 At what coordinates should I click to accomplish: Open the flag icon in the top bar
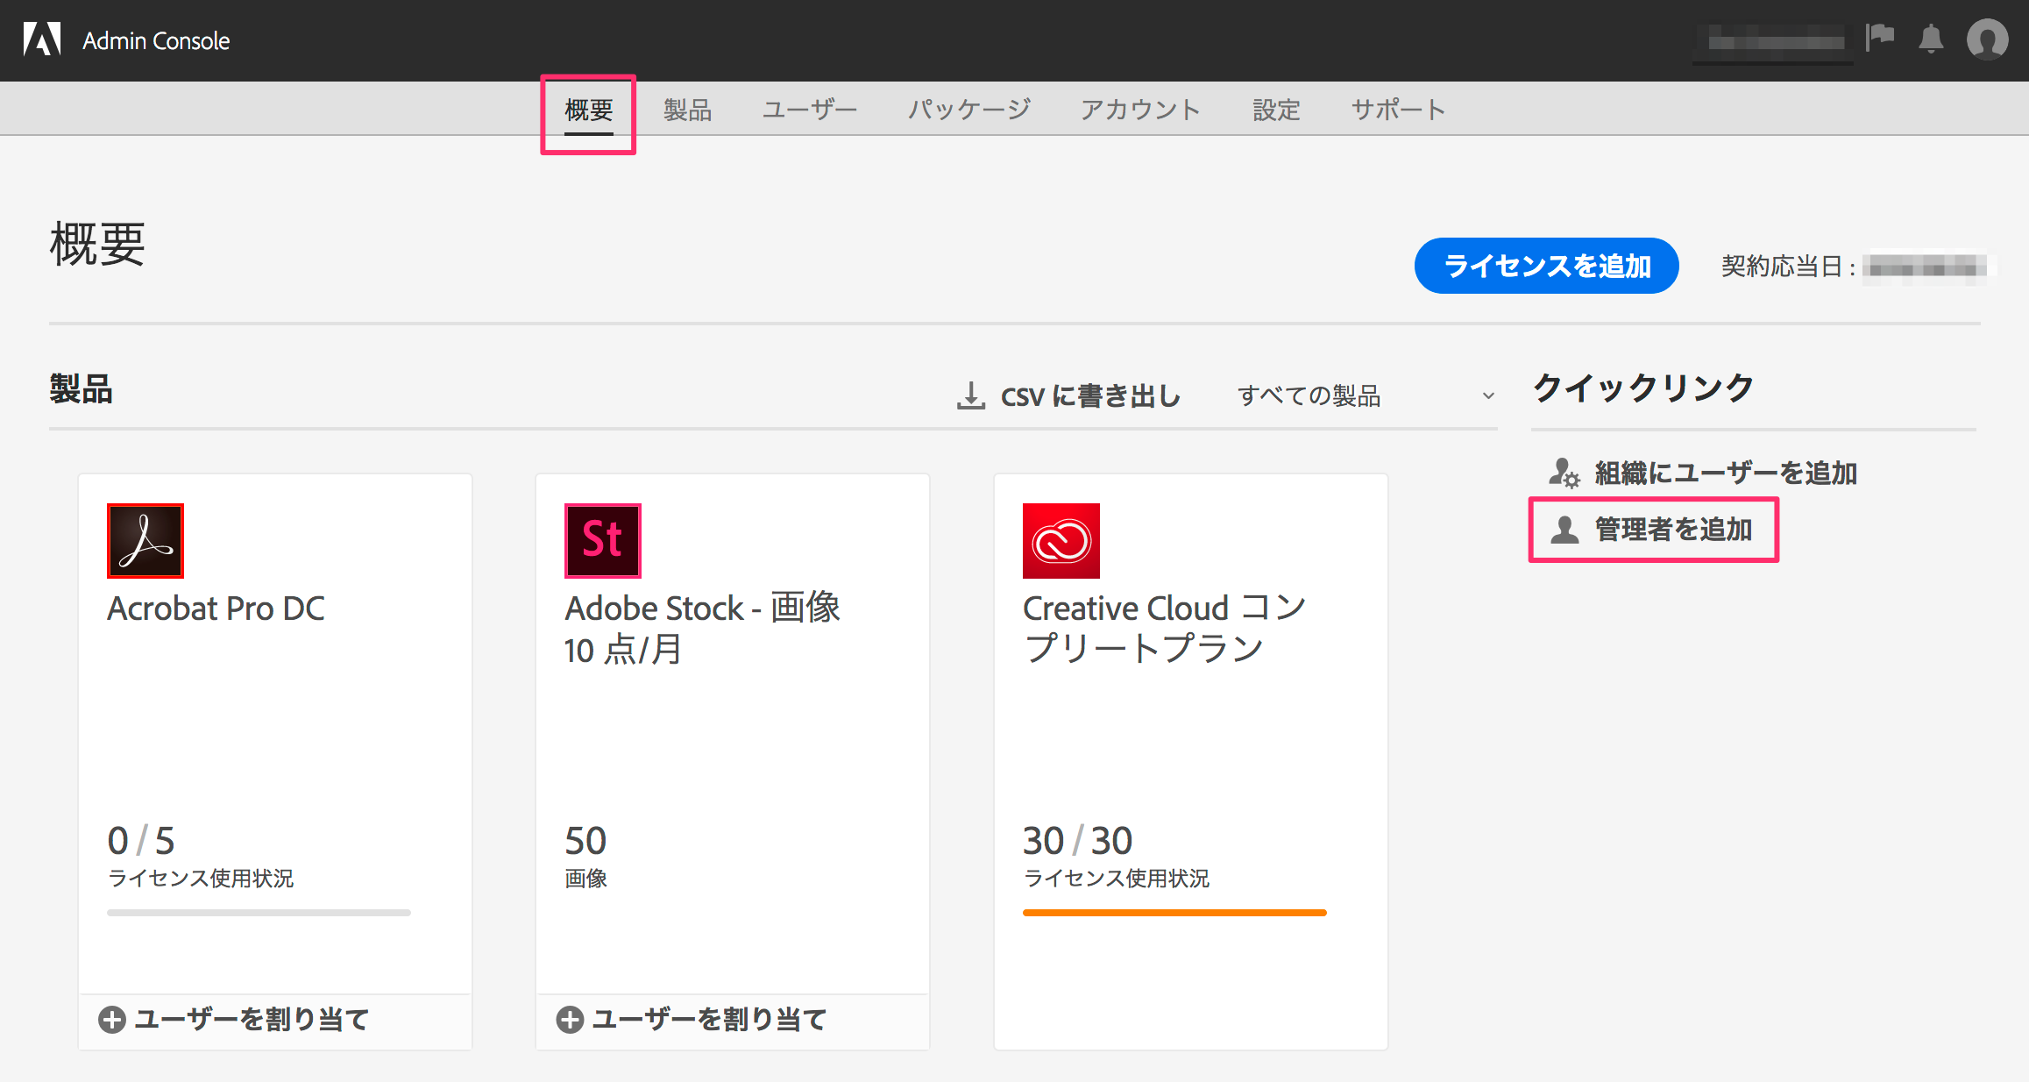pyautogui.click(x=1880, y=38)
